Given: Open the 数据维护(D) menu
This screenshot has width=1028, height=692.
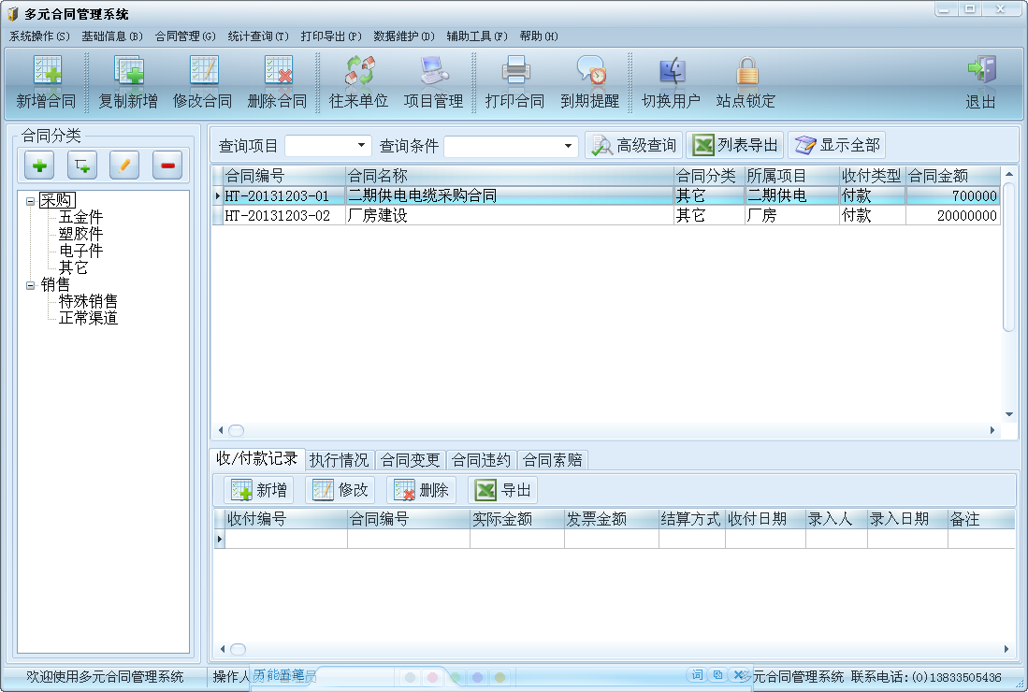Looking at the screenshot, I should pyautogui.click(x=404, y=36).
